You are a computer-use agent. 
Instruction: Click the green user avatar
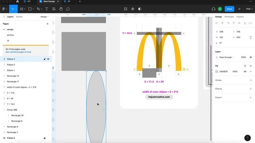[x=220, y=9]
